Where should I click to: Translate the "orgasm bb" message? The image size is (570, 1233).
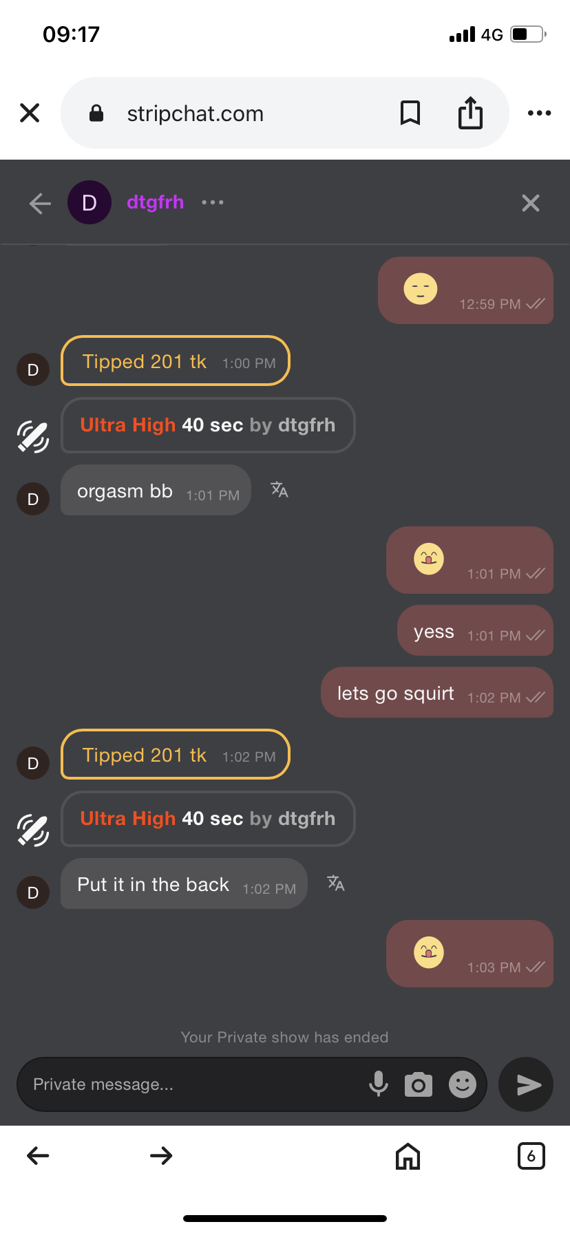click(279, 489)
